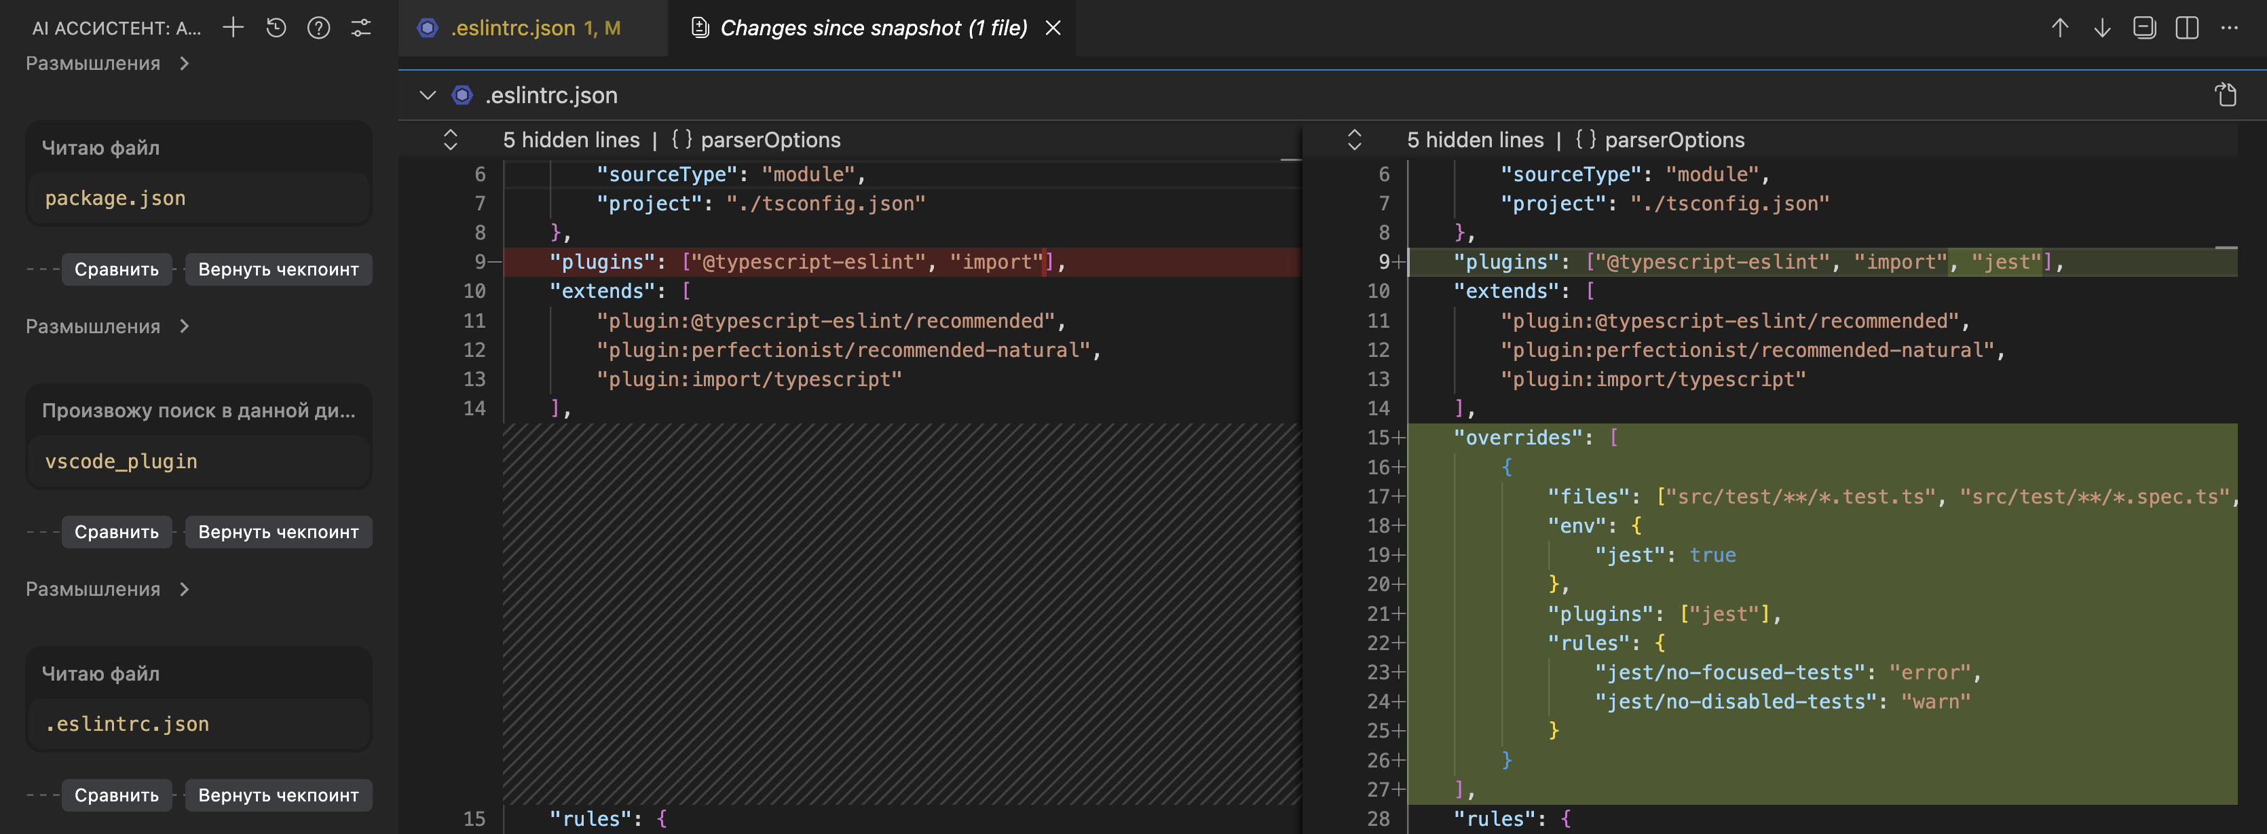This screenshot has height=834, width=2267.
Task: Expand hidden lines in the right diff pane
Action: point(1354,140)
